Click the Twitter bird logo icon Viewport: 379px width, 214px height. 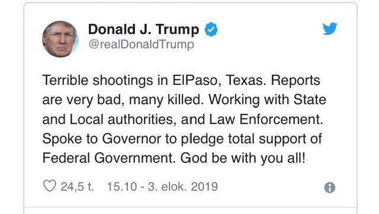click(x=330, y=28)
